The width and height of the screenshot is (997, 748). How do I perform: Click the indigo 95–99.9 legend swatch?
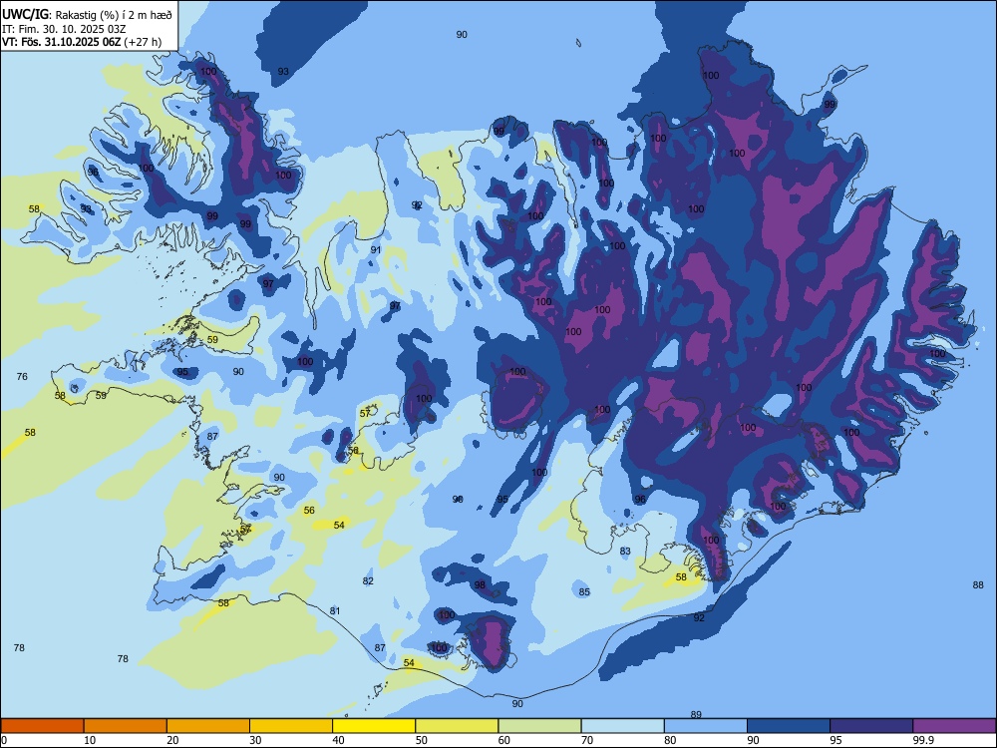(871, 726)
